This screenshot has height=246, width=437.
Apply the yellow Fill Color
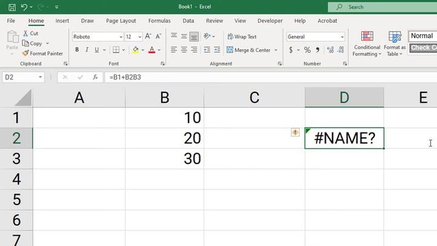click(135, 50)
